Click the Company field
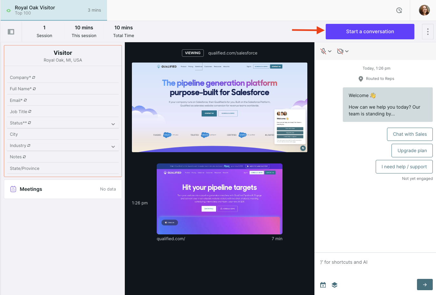Viewport: 436px width, 295px height. [x=63, y=77]
